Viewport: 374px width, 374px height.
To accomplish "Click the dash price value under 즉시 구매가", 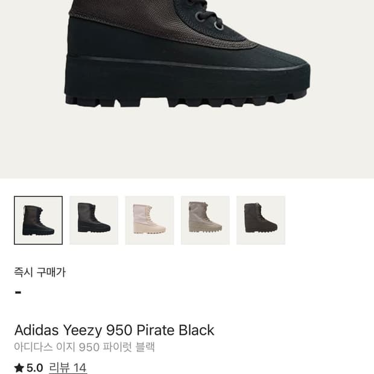I will click(x=18, y=293).
